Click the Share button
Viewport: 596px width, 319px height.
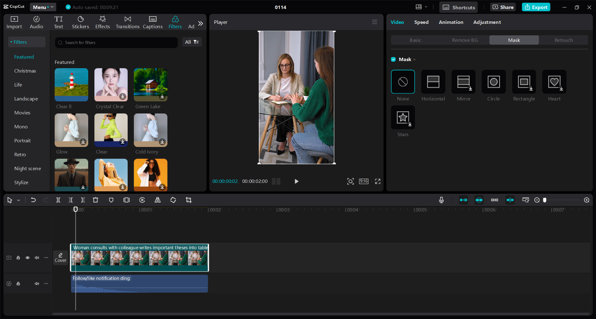[x=503, y=7]
